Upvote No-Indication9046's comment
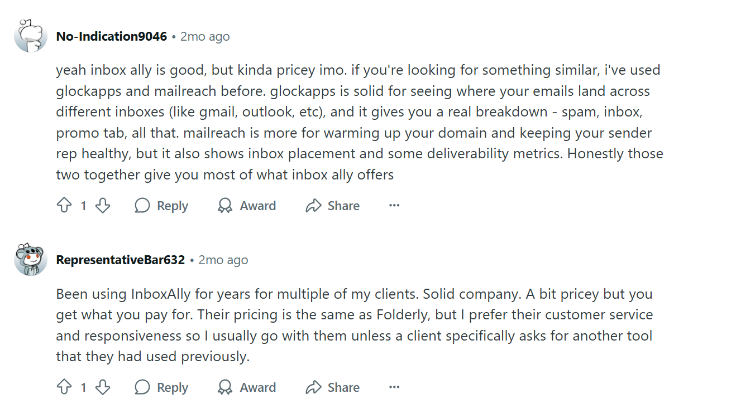This screenshot has width=736, height=418. point(64,206)
